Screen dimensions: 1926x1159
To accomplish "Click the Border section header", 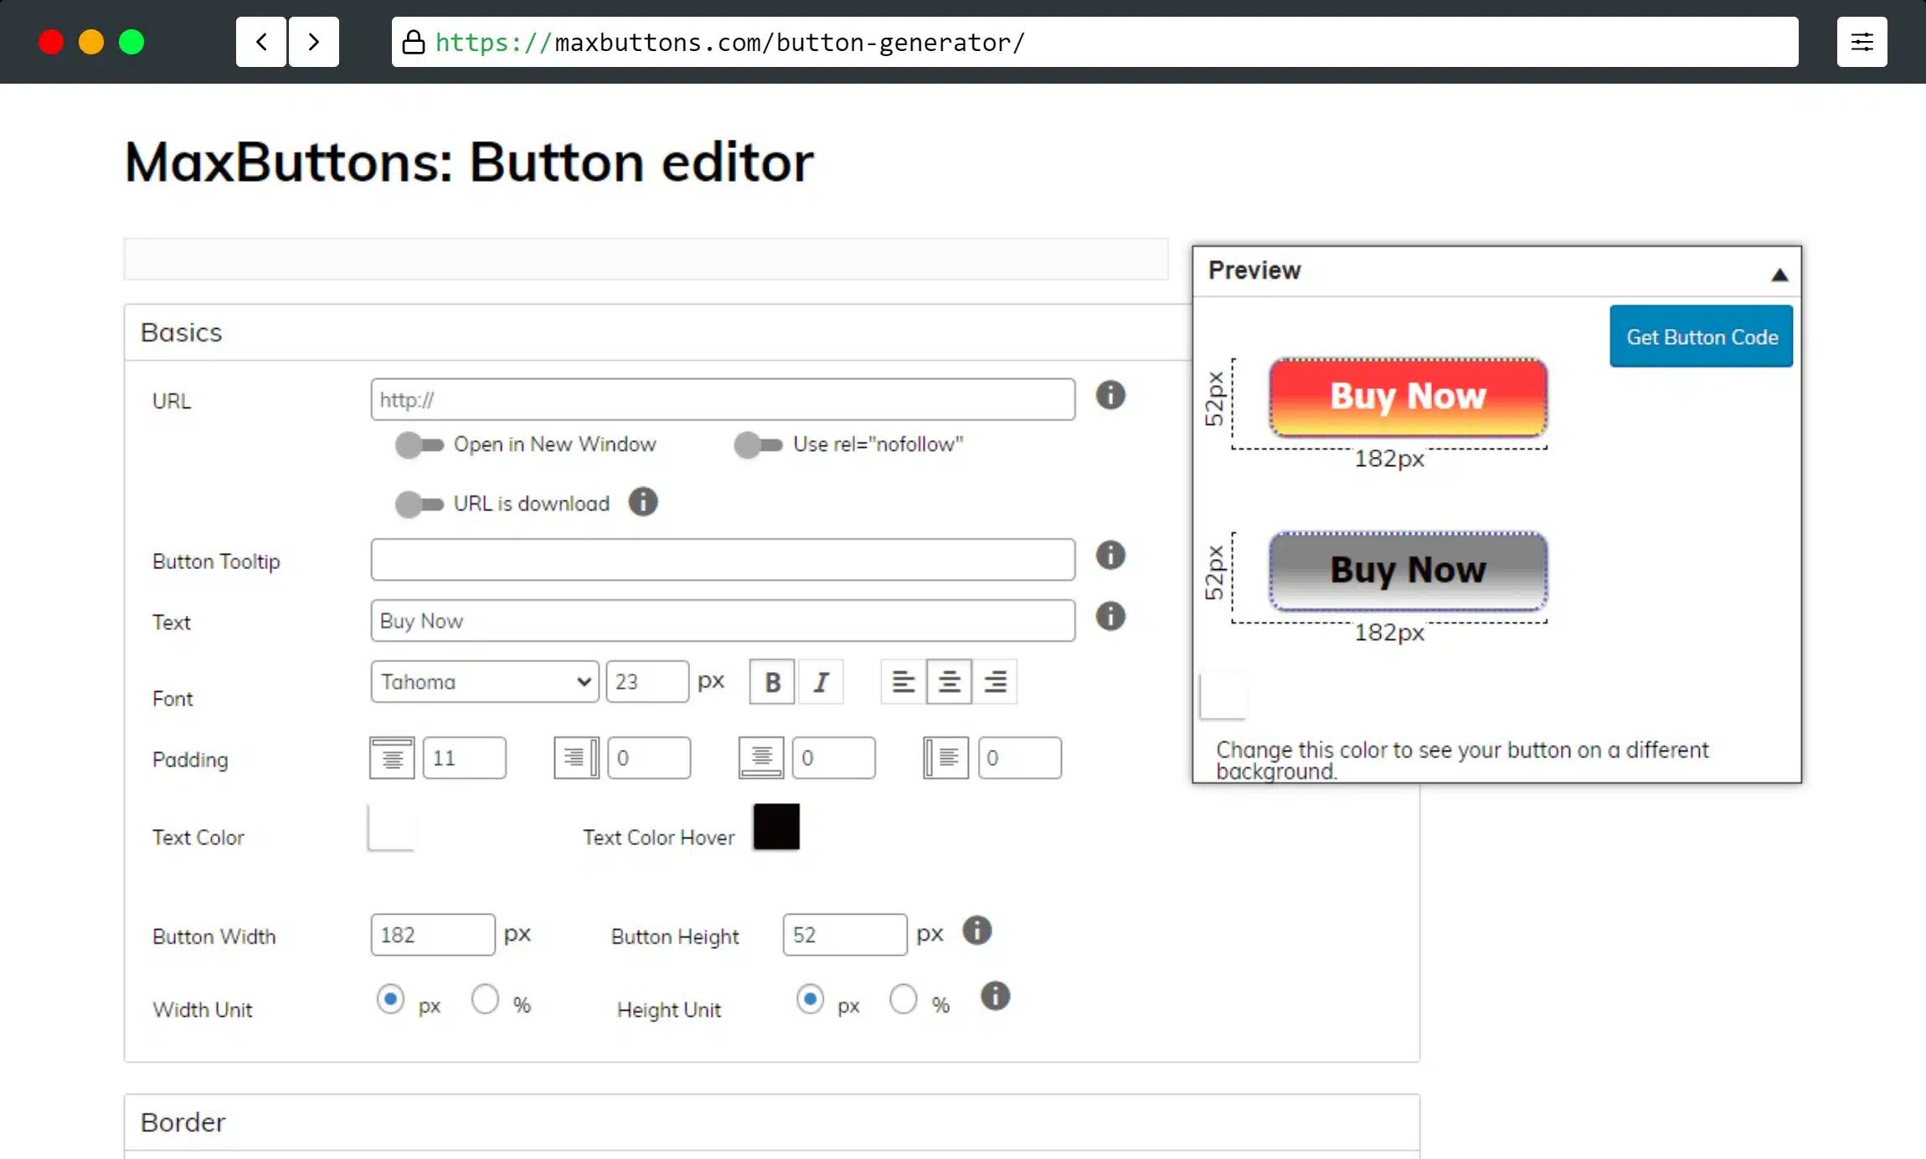I will [x=183, y=1122].
